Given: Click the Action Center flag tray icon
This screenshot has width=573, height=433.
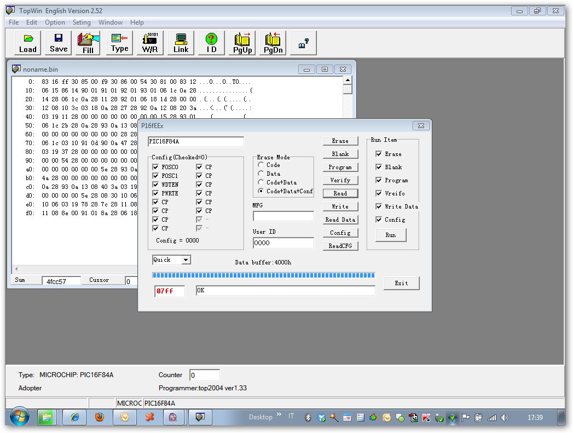Looking at the screenshot, I should tap(465, 418).
